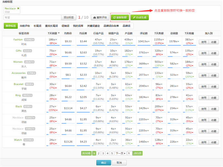Sort by the 7天销量 column header
Viewport: 223px width, 167px height.
(x=54, y=33)
